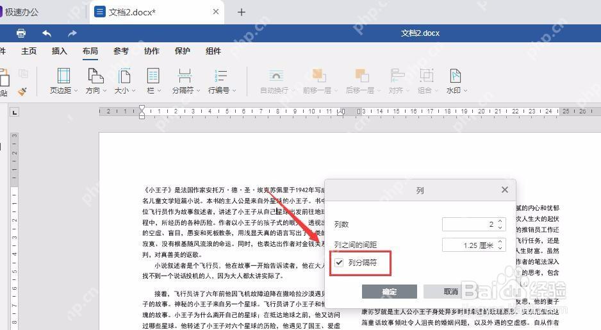Image resolution: width=601 pixels, height=330 pixels.
Task: Open the 页边距 margins tool
Action: point(63,81)
